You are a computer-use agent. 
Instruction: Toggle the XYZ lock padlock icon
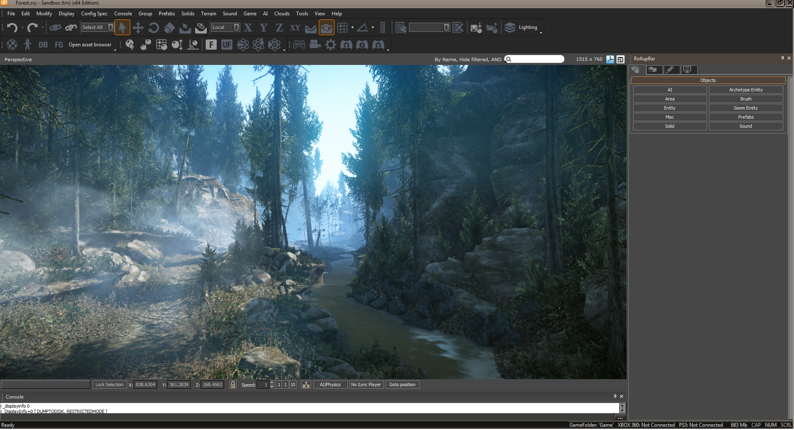point(233,385)
